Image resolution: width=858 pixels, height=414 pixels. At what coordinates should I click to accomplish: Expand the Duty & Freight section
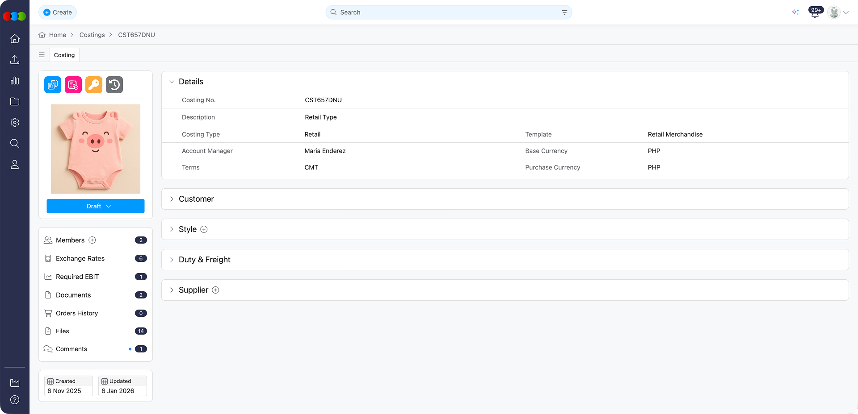(204, 260)
